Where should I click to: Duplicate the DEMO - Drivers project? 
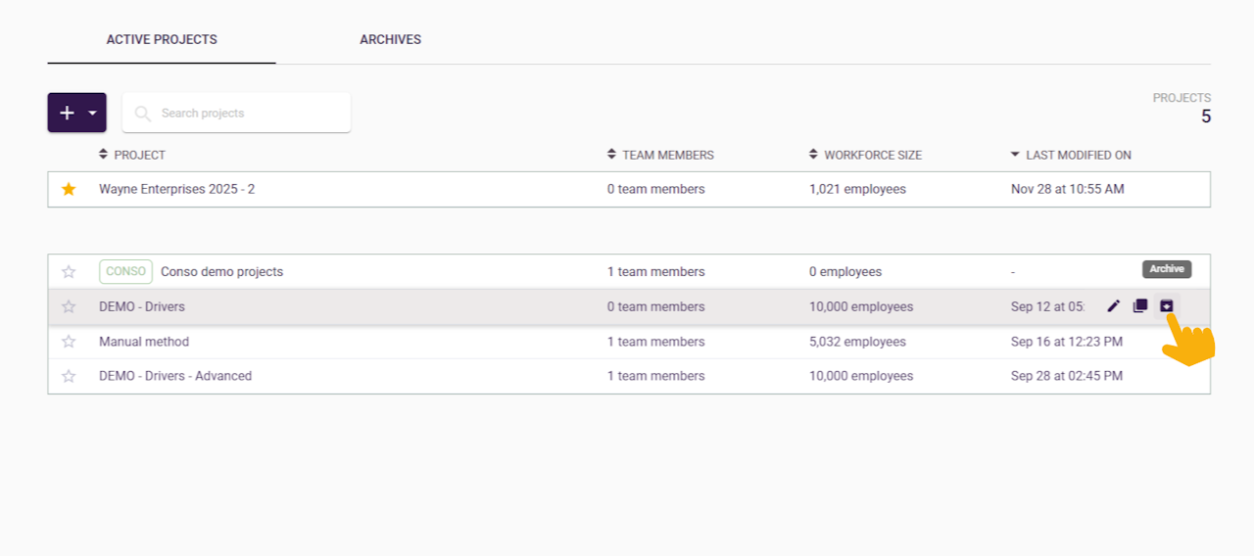[x=1139, y=306]
